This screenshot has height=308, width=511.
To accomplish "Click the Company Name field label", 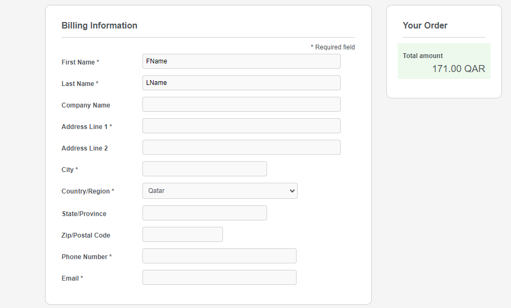I will pos(86,105).
